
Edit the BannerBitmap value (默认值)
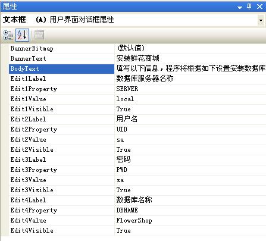tap(190, 48)
